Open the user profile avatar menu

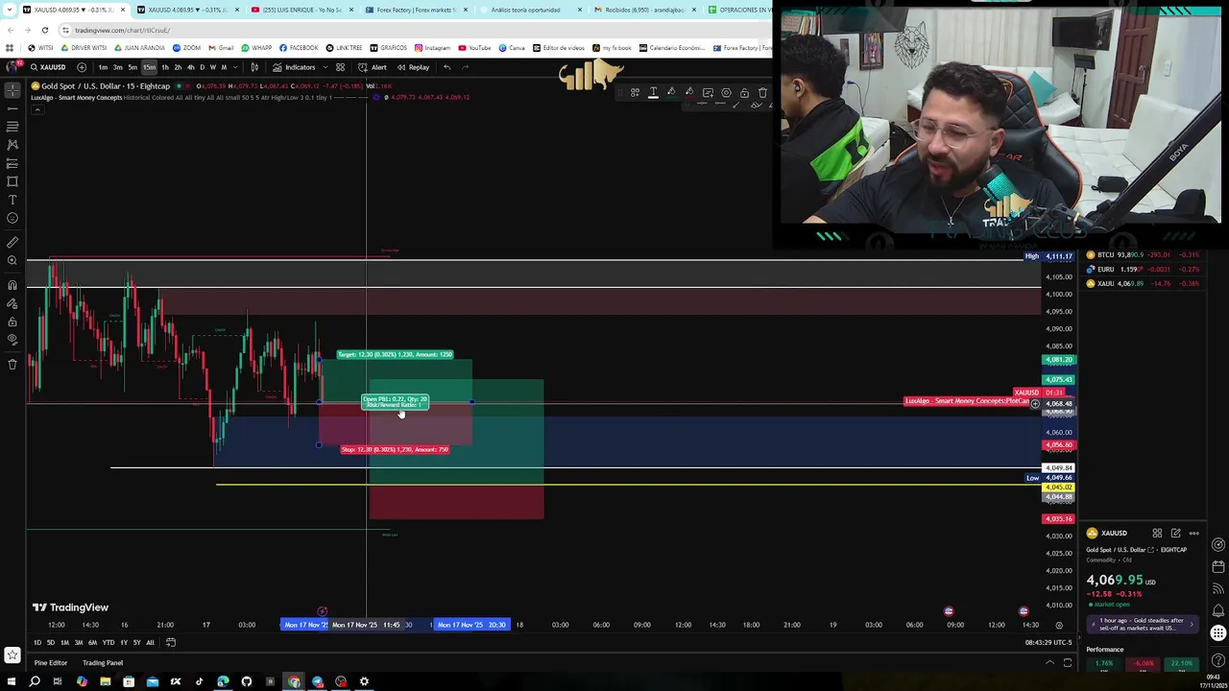point(12,67)
